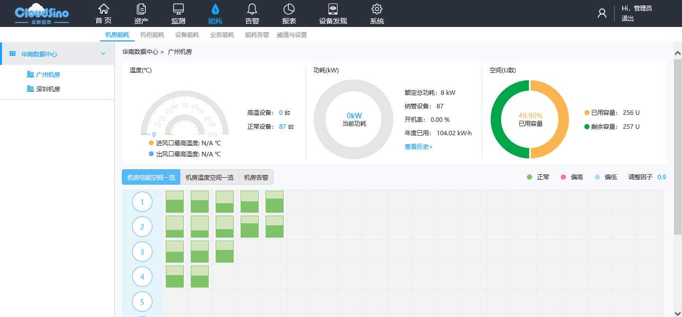This screenshot has width=682, height=317.
Task: Open the 系统 settings gear icon
Action: coord(377,9)
